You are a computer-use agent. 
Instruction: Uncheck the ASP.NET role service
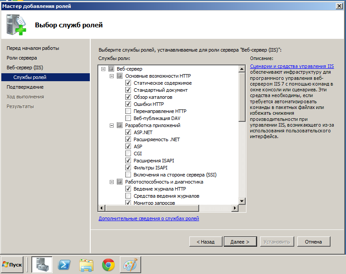128,132
